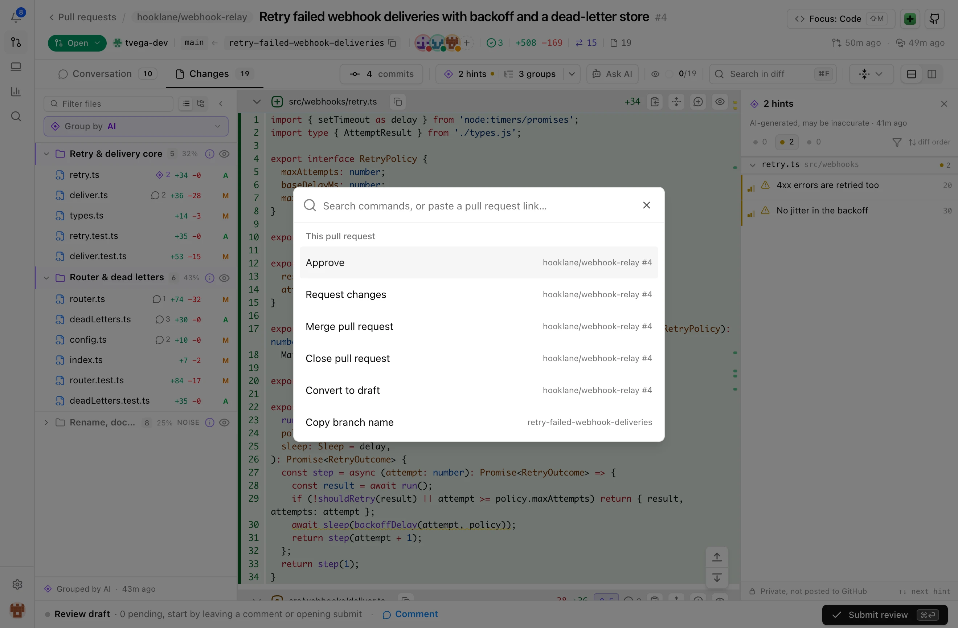Focus the command palette search field
This screenshot has height=628, width=958.
[475, 206]
